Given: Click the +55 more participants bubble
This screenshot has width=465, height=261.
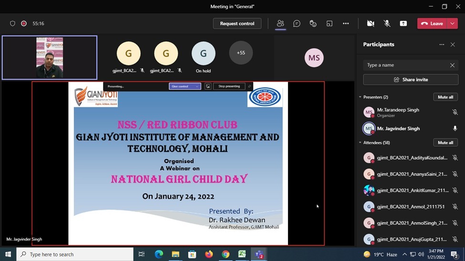Looking at the screenshot, I should [x=241, y=53].
